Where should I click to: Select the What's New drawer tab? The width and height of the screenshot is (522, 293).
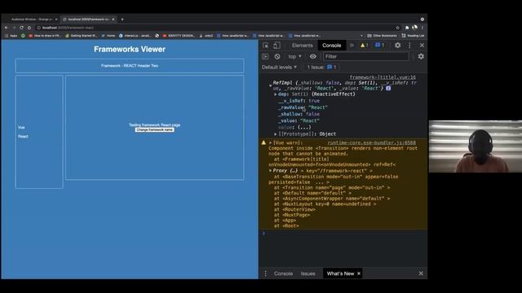click(x=340, y=273)
